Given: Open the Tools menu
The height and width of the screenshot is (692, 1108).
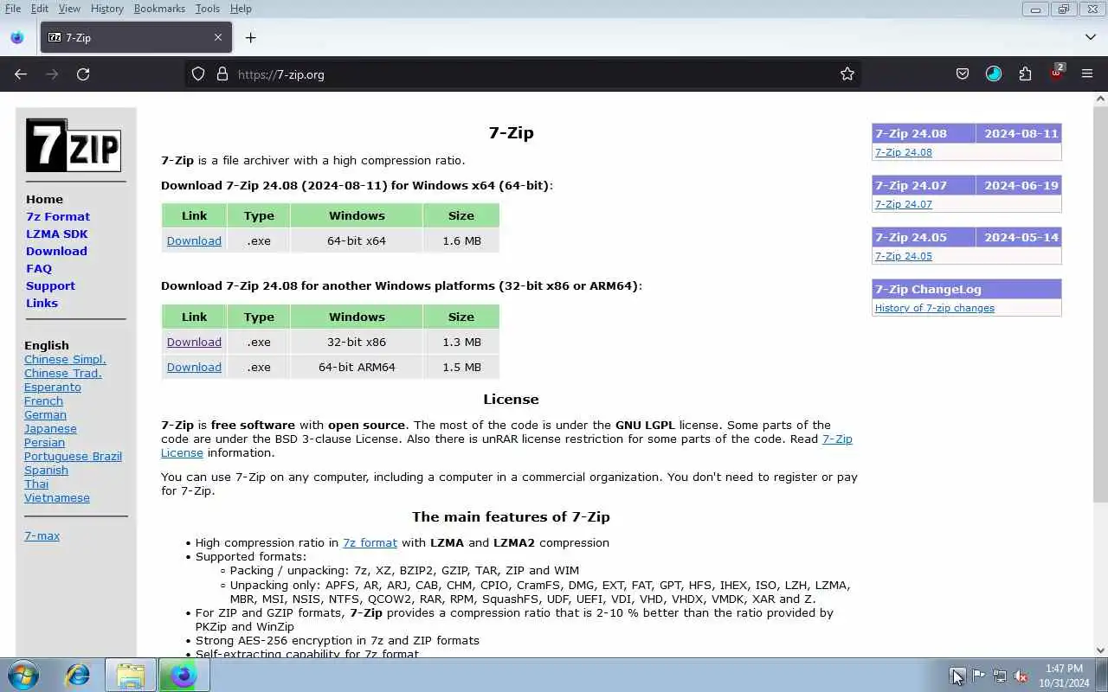Looking at the screenshot, I should [x=208, y=9].
